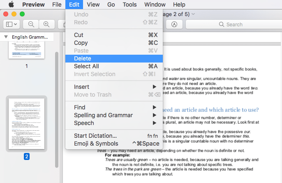Click the Zoom In magnifier icon

[x=46, y=24]
